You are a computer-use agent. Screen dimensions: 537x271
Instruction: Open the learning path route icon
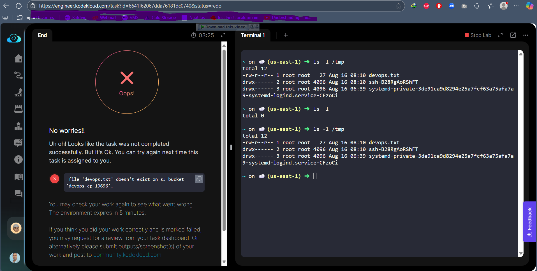[x=18, y=75]
